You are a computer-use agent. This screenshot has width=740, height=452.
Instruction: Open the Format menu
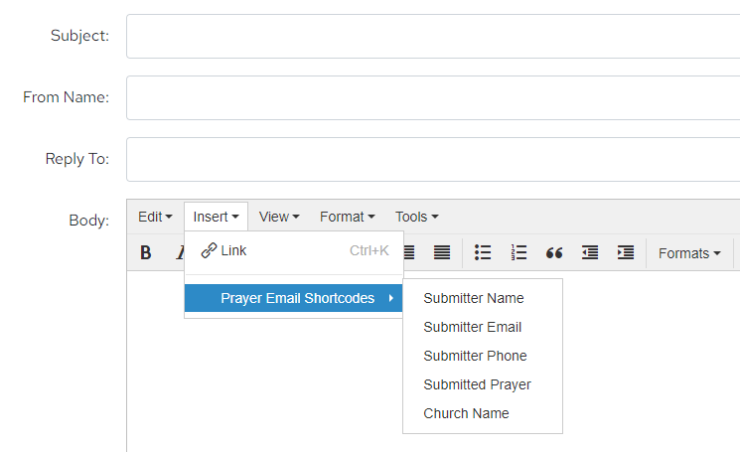tap(347, 217)
